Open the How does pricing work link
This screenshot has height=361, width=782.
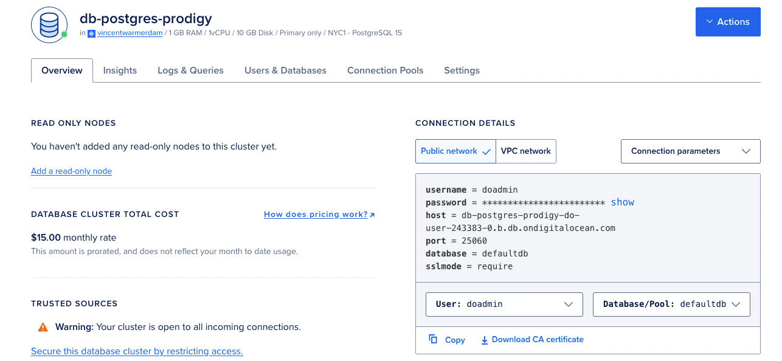pyautogui.click(x=314, y=214)
